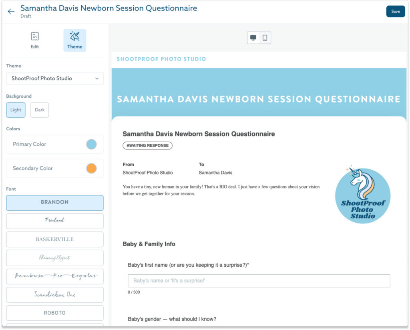
Task: Select the Light background option
Action: 16,110
